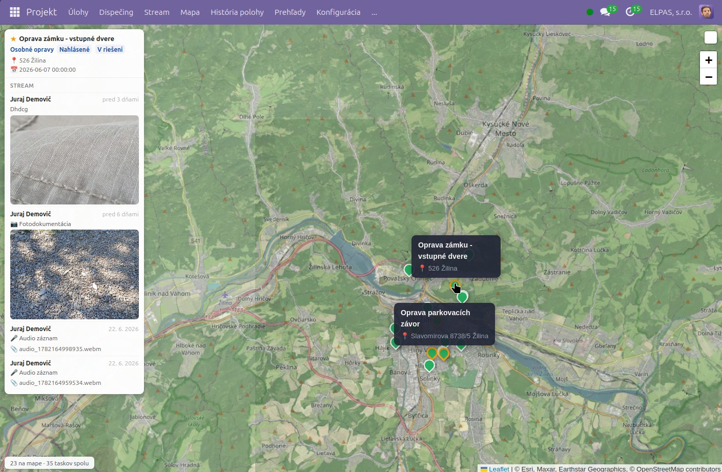
Task: Click the Fotodokumentácia label
Action: coord(45,224)
